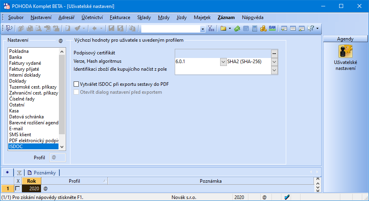Click the Poznámka column header
Screen dimensions: 369x201
[x=211, y=181]
